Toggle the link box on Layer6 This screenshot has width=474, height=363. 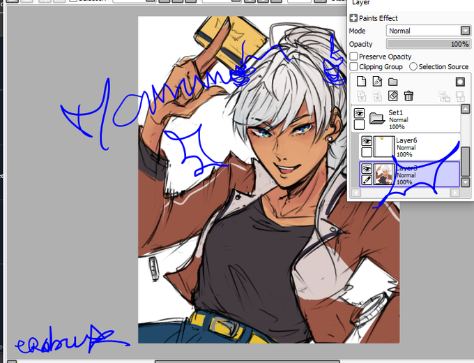367,152
